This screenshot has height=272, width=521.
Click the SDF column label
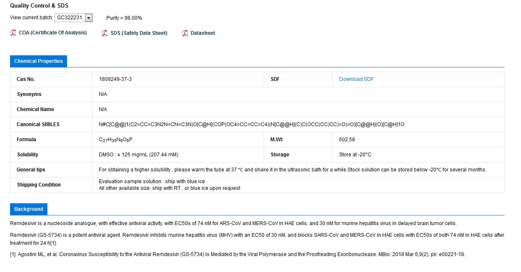(x=275, y=79)
